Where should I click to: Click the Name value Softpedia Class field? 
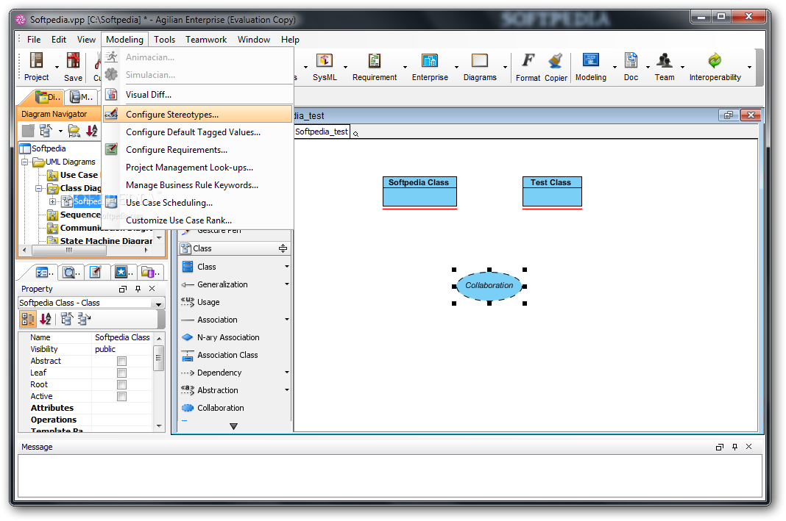click(122, 337)
